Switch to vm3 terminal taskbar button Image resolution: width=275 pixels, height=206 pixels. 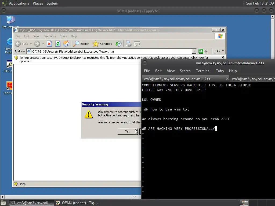click(x=32, y=203)
